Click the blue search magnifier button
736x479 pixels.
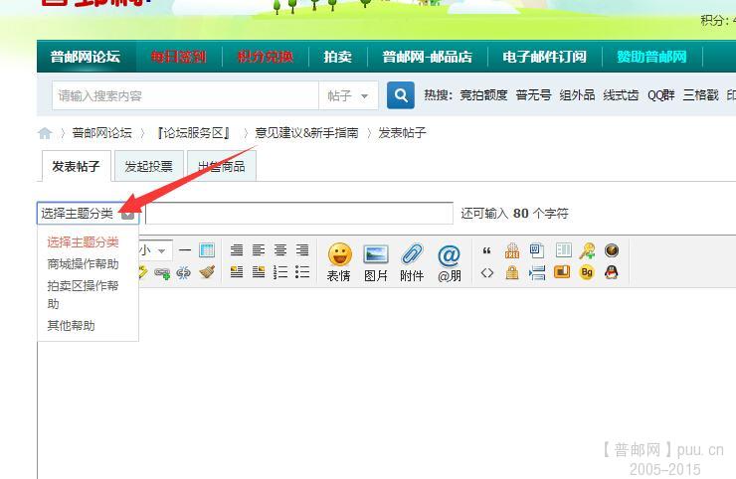tap(401, 95)
